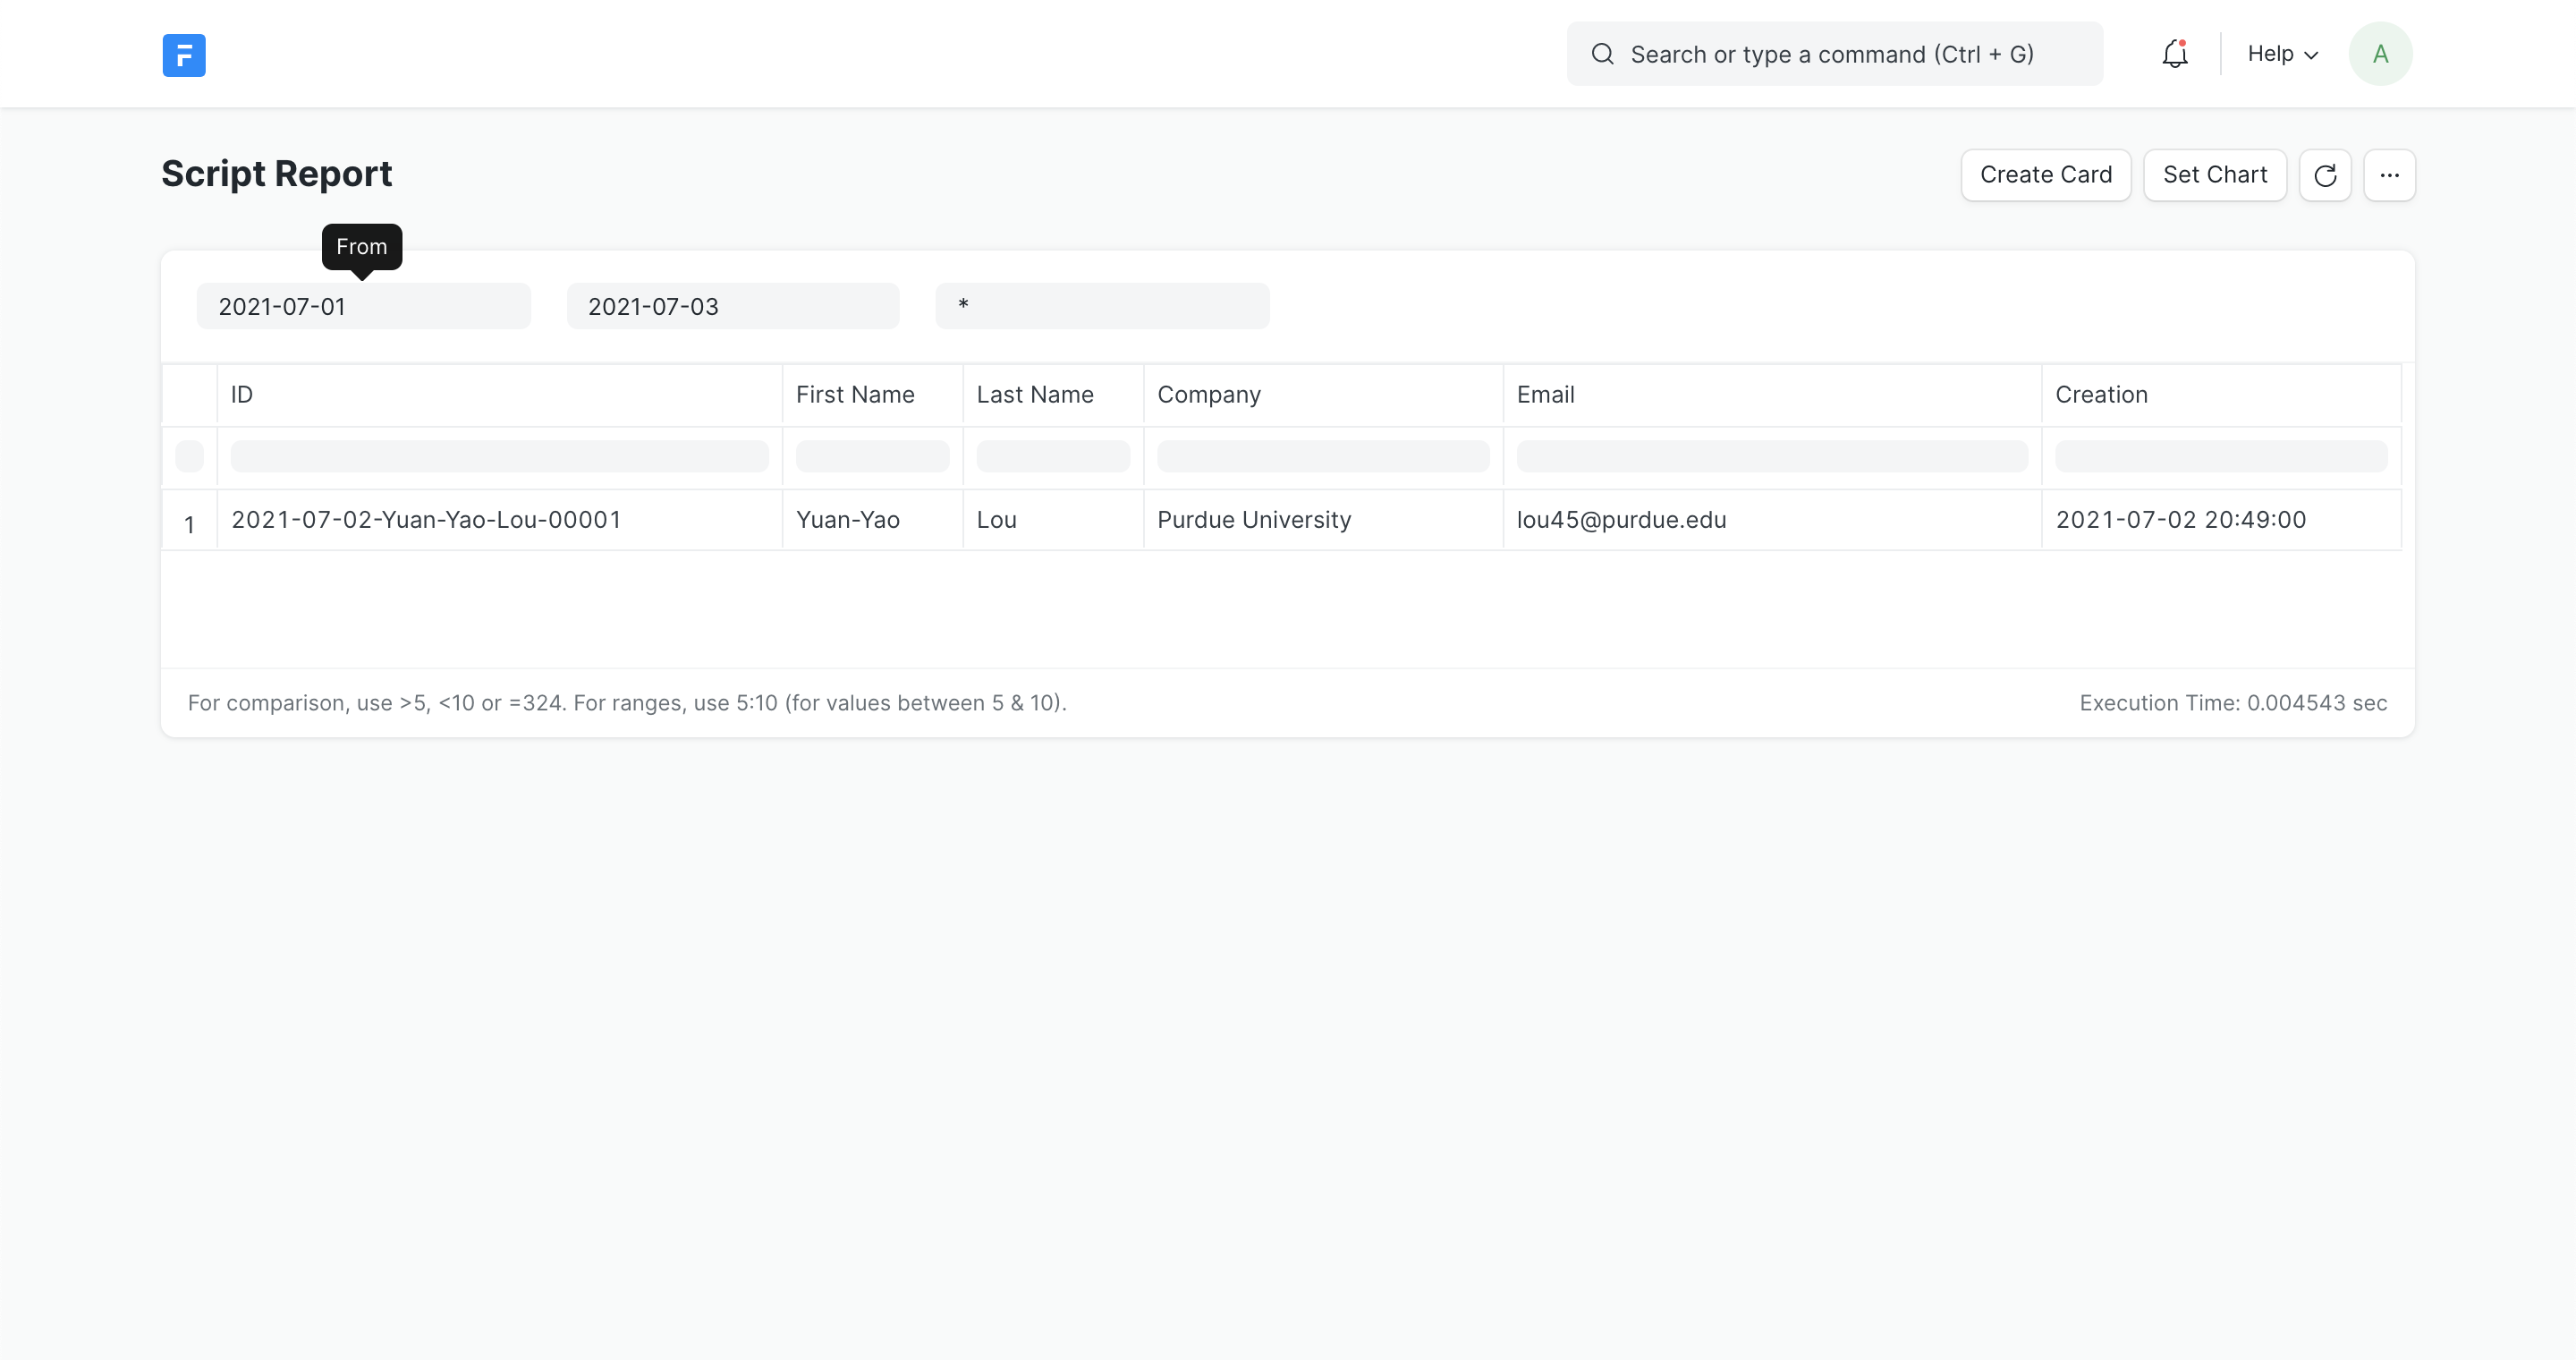The width and height of the screenshot is (2576, 1360).
Task: Click the Company column header
Action: pos(1209,395)
